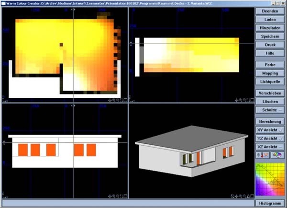Maximize the bottom-left viewport with square icon
Image resolution: width=287 pixels, height=208 pixels.
pyautogui.click(x=126, y=196)
